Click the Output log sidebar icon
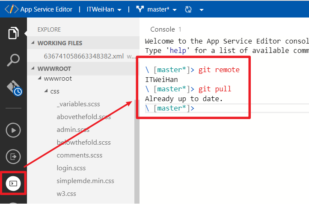The image size is (309, 204). tap(13, 157)
